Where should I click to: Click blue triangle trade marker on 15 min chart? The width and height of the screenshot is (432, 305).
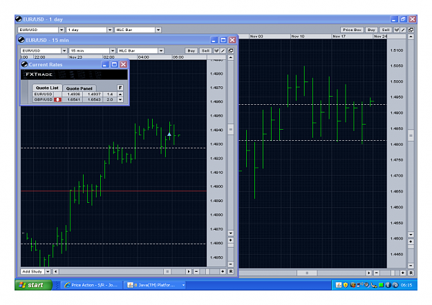(x=169, y=134)
